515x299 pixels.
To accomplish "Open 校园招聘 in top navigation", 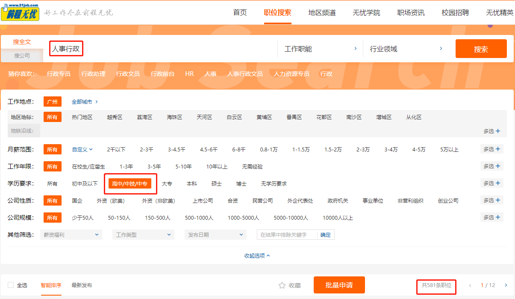I will tap(455, 13).
